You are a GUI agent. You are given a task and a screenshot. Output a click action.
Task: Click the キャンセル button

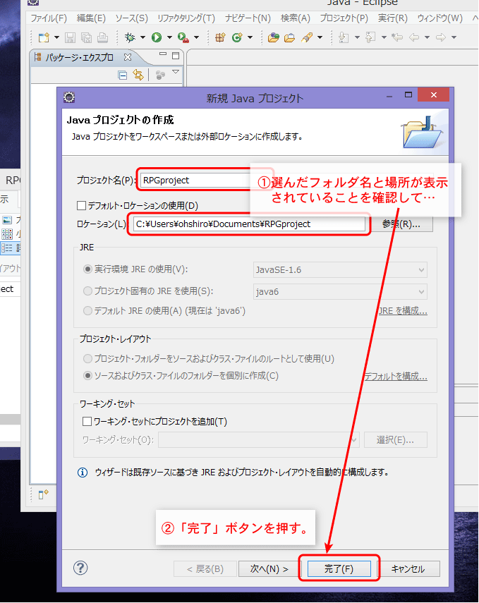pos(408,568)
